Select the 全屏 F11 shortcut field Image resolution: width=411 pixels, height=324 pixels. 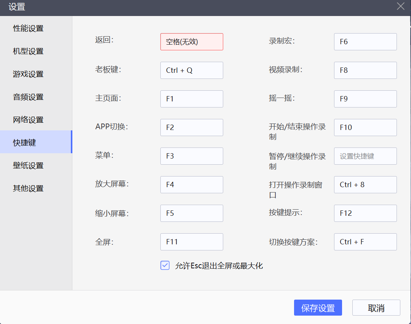pyautogui.click(x=192, y=242)
